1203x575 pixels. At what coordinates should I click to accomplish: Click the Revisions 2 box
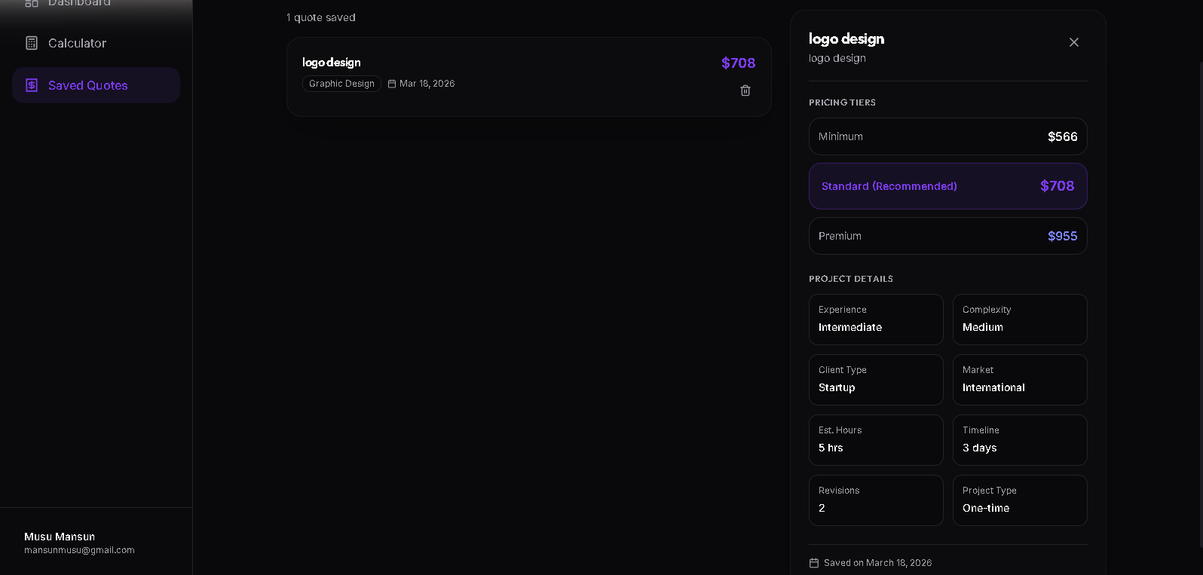pyautogui.click(x=876, y=500)
